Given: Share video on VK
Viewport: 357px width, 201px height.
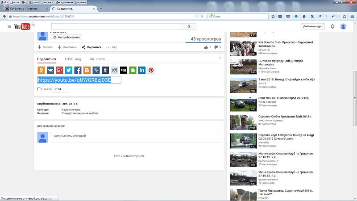Looking at the screenshot, I should (x=50, y=70).
